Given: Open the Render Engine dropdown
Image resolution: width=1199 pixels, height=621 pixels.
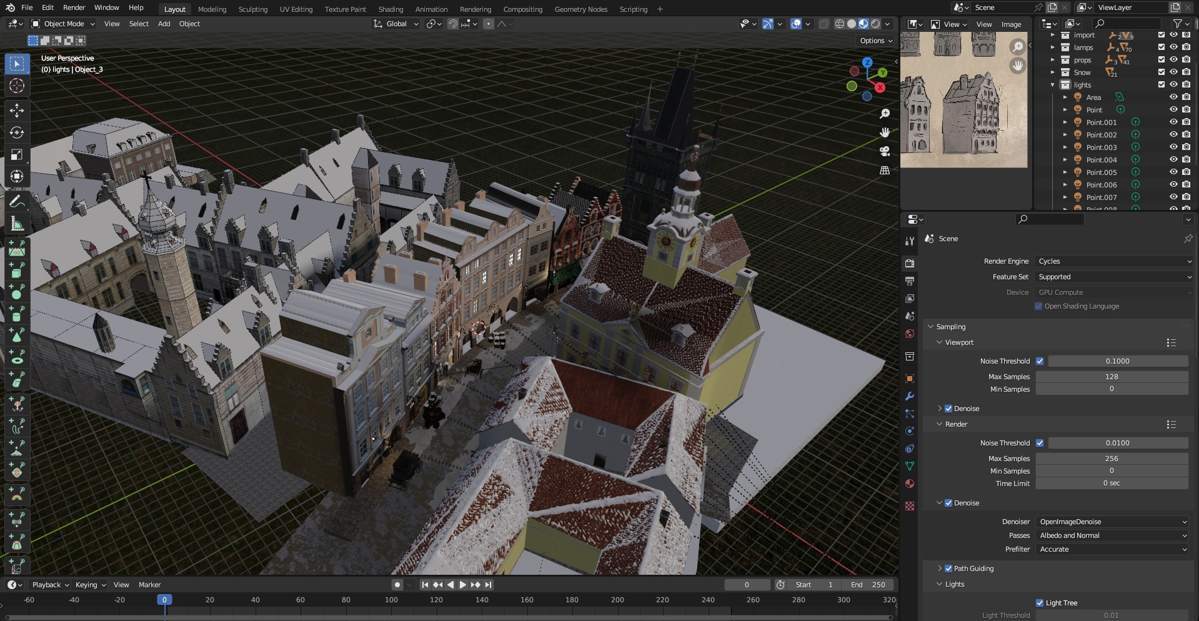Looking at the screenshot, I should coord(1113,261).
